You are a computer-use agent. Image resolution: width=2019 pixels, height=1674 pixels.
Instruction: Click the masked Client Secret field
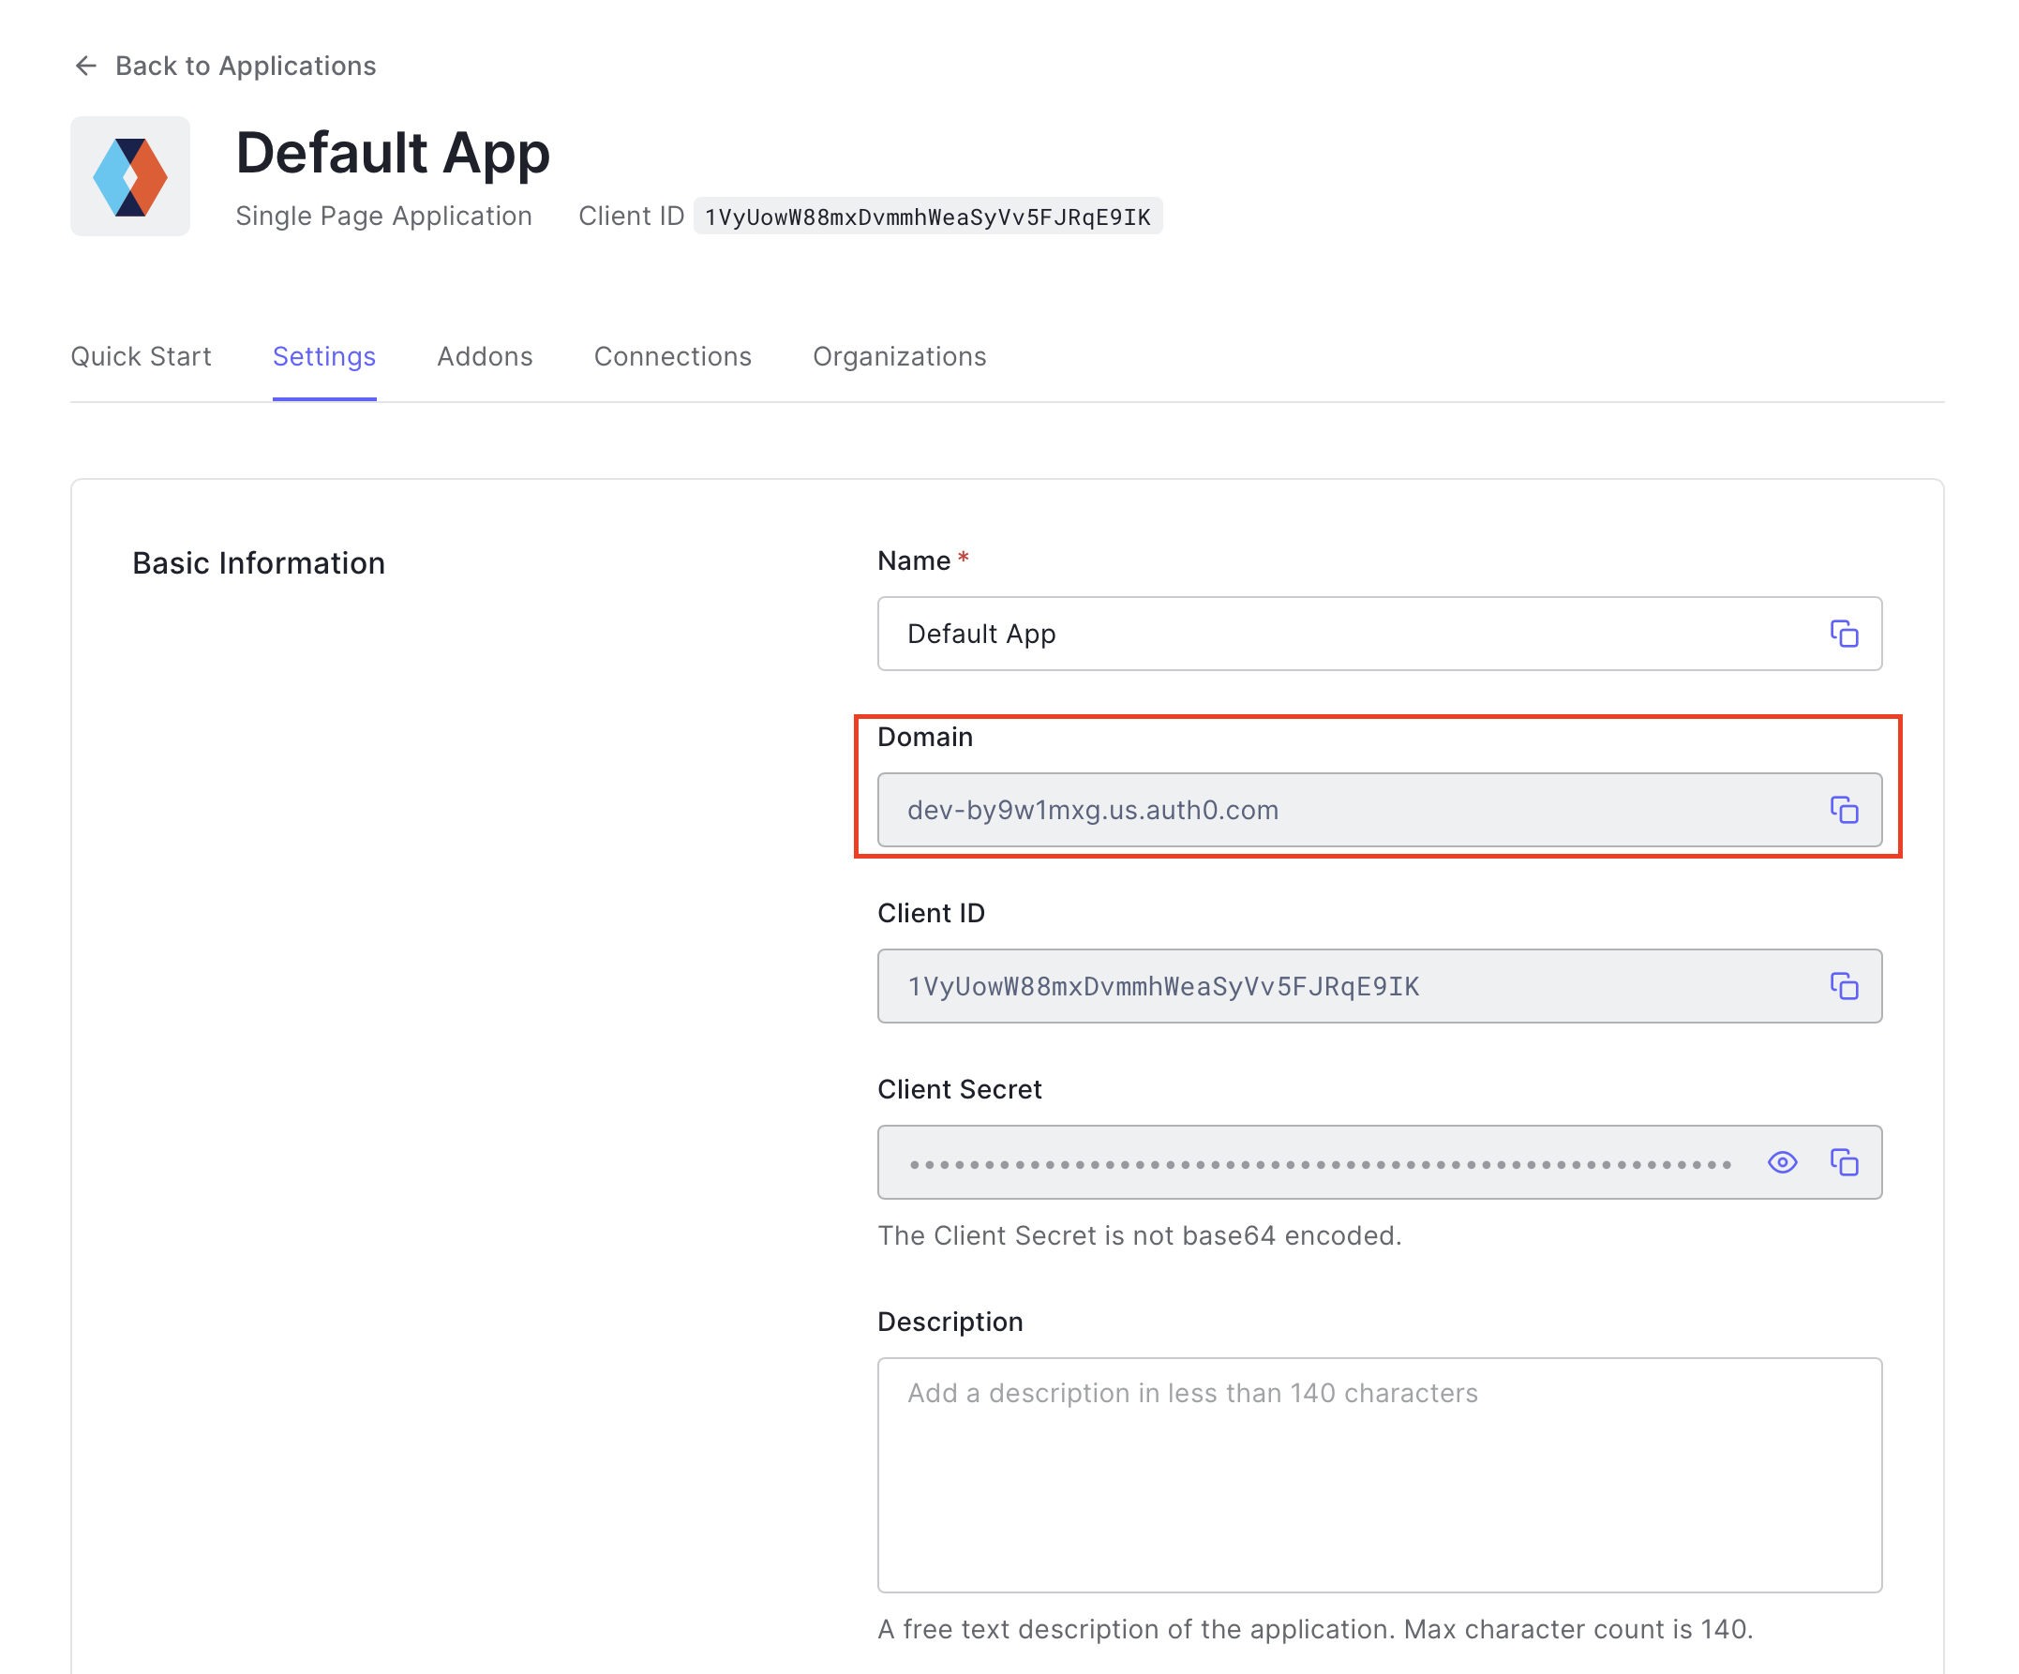[1317, 1161]
